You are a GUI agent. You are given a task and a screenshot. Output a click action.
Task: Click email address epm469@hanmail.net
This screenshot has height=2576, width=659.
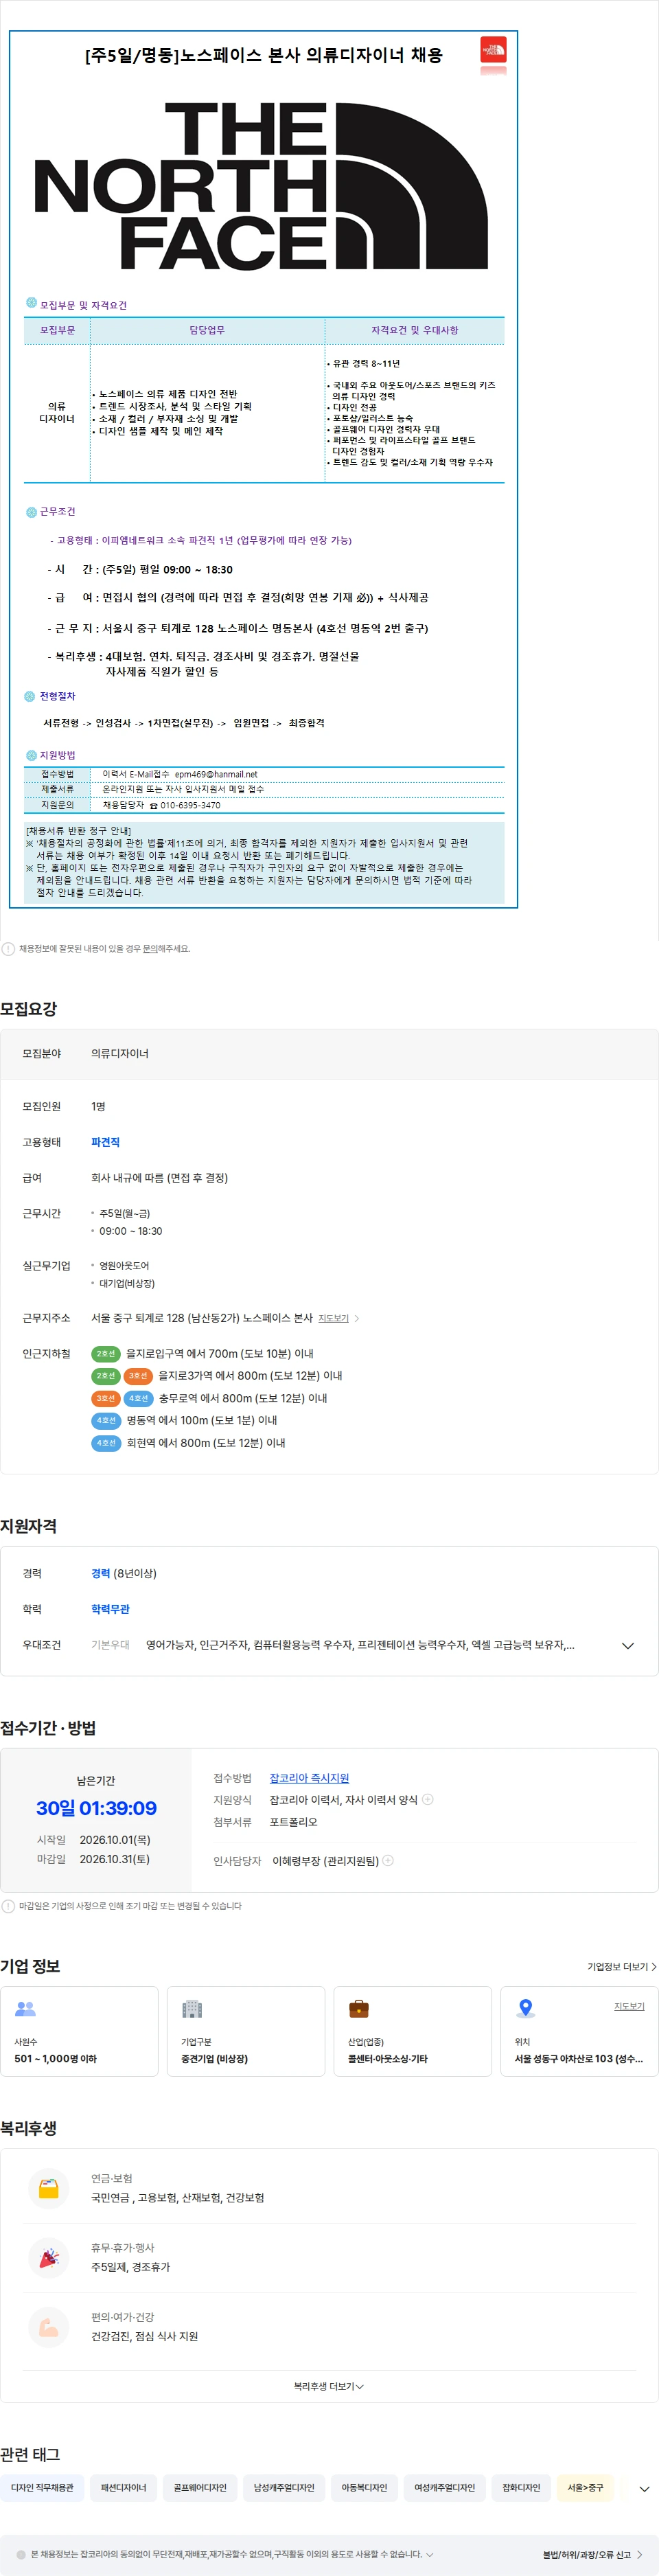tap(216, 774)
